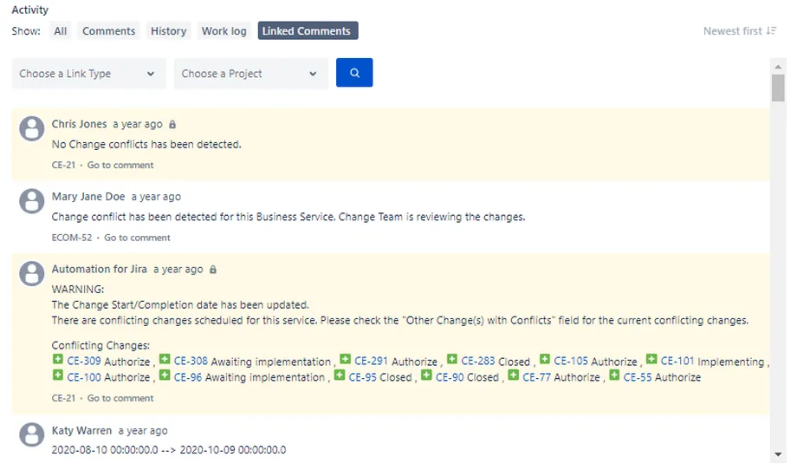
Task: Open the CE-291 issue link
Action: point(371,361)
